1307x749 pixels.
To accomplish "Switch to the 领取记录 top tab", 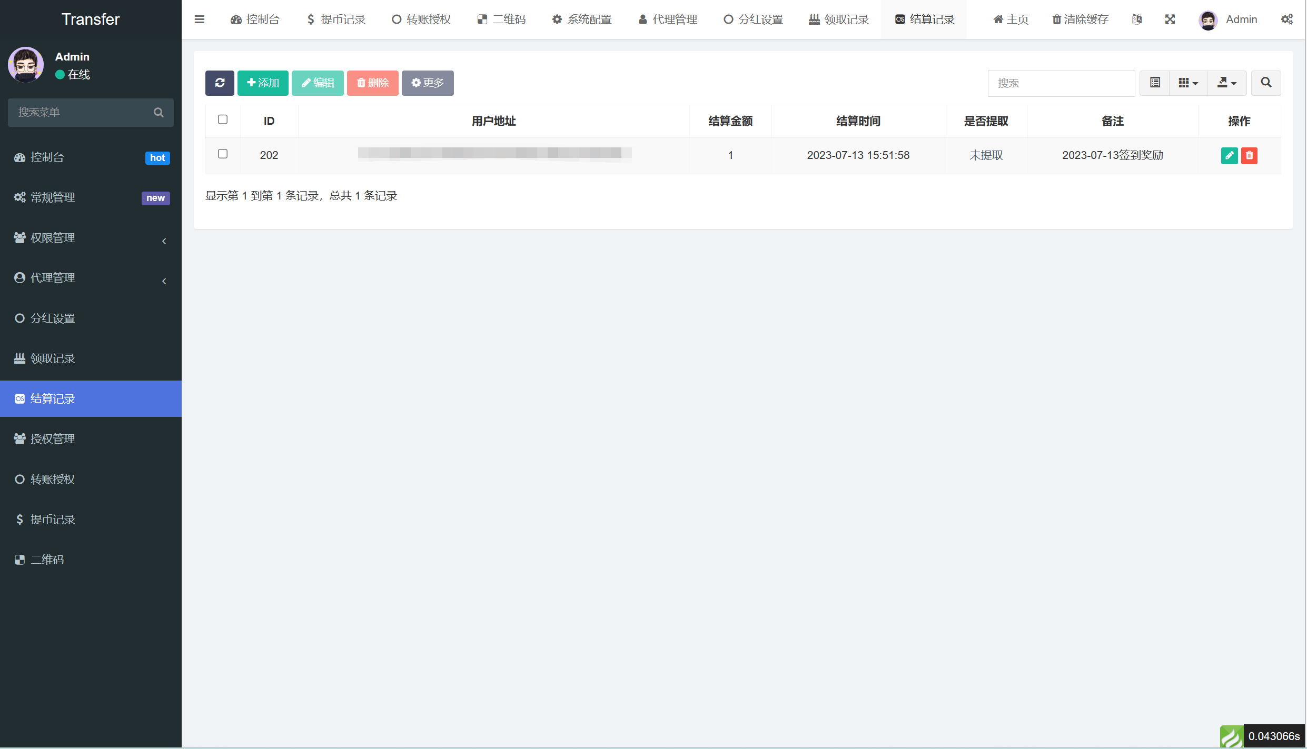I will click(x=839, y=19).
